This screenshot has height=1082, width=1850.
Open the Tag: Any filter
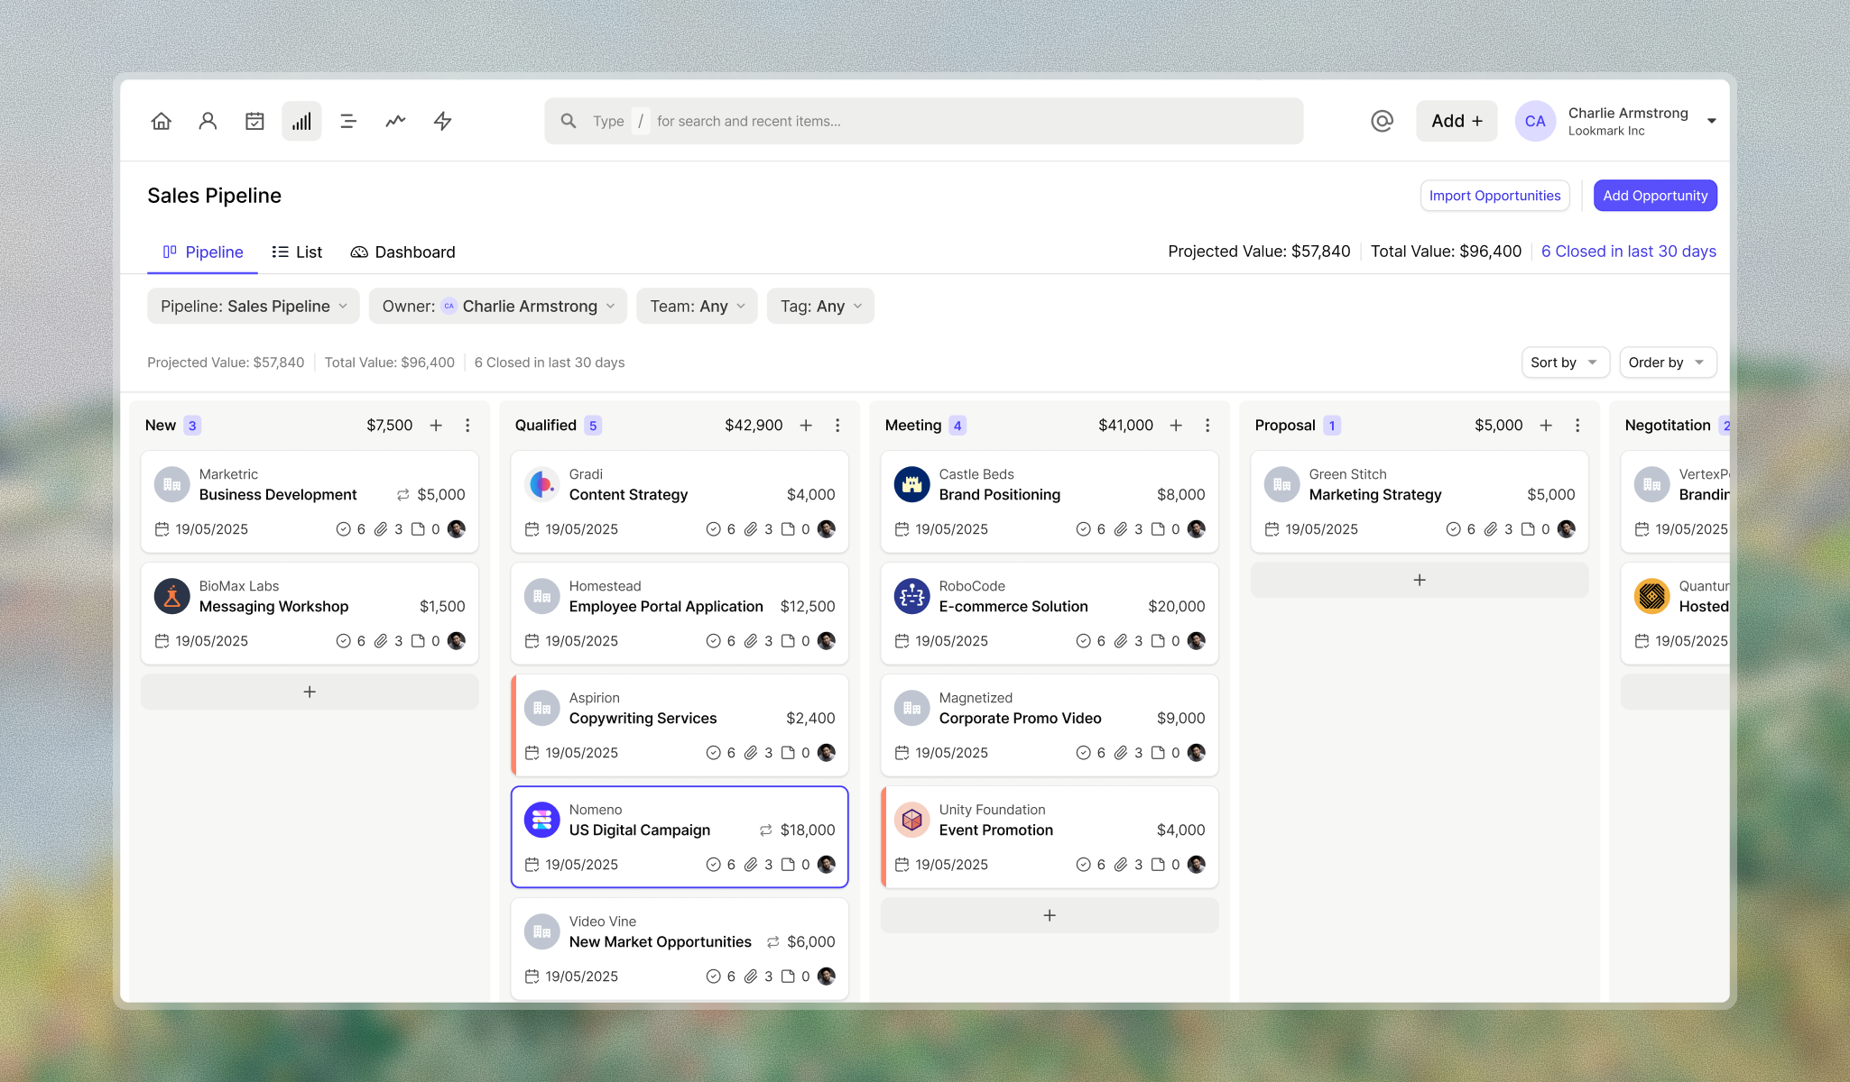pos(819,307)
